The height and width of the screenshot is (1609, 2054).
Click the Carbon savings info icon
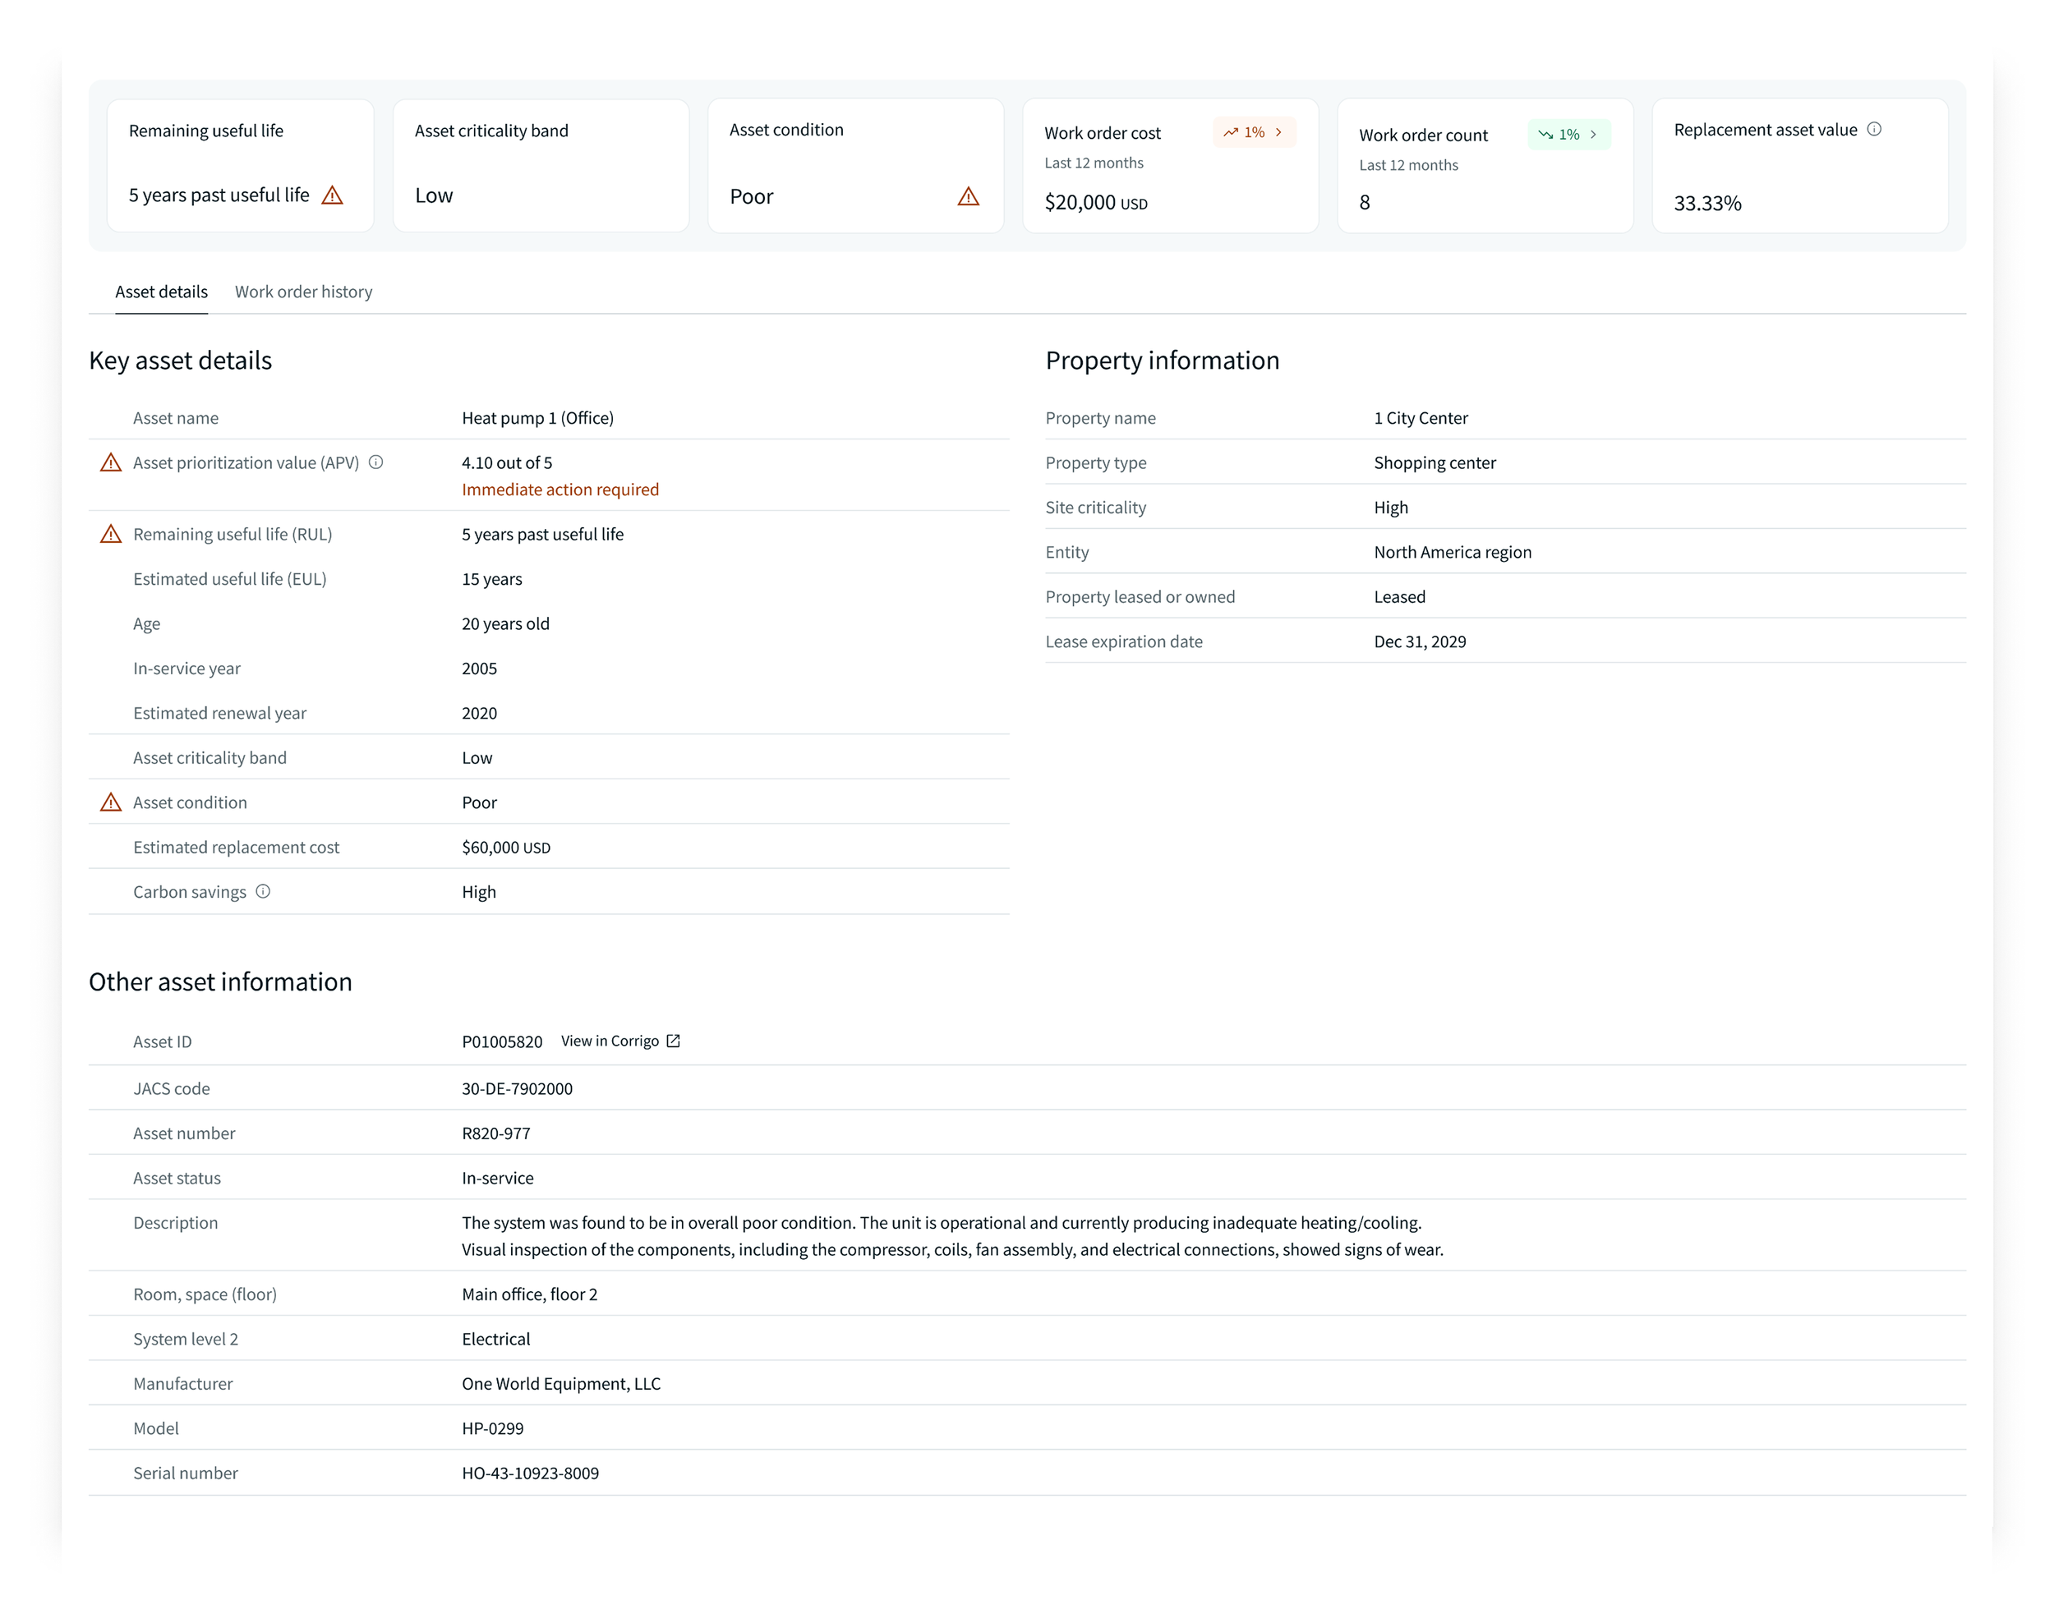click(x=263, y=891)
